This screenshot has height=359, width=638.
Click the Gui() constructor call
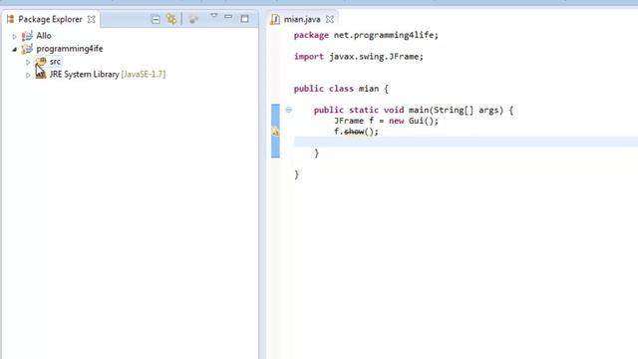point(421,121)
